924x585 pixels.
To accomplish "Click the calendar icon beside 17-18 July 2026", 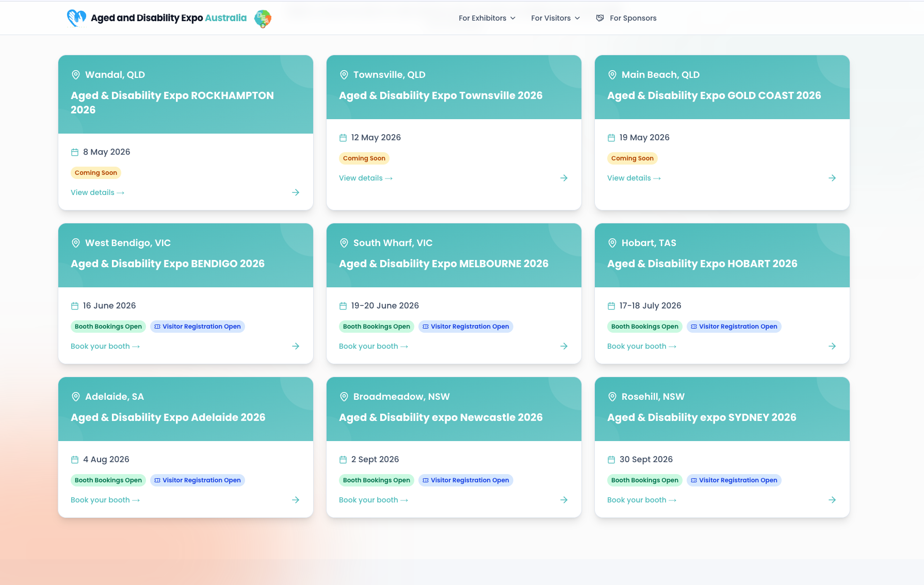I will coord(611,306).
